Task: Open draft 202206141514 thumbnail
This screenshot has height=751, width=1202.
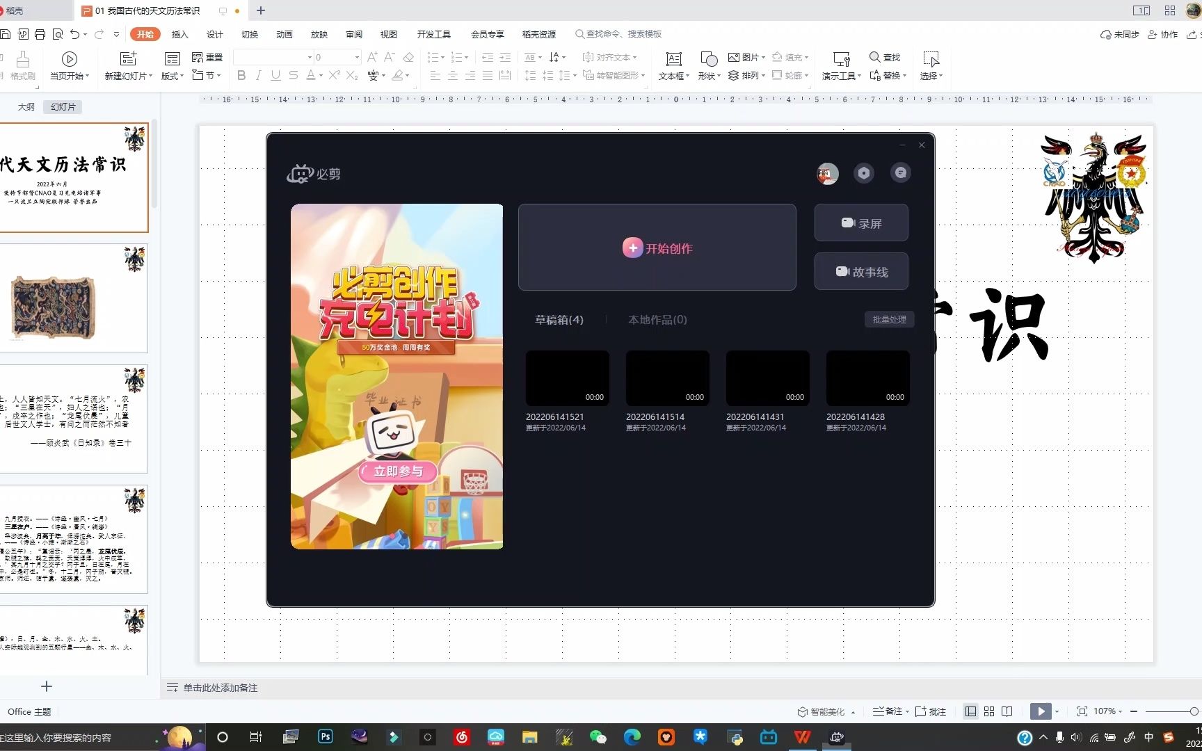Action: pyautogui.click(x=668, y=378)
